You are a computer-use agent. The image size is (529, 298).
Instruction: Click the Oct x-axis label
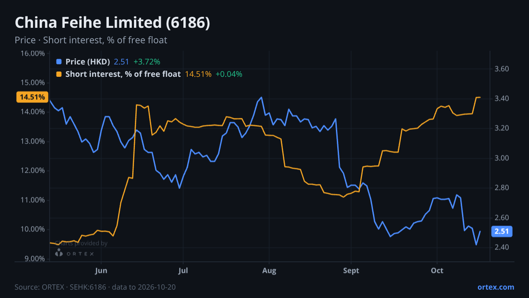click(x=437, y=271)
